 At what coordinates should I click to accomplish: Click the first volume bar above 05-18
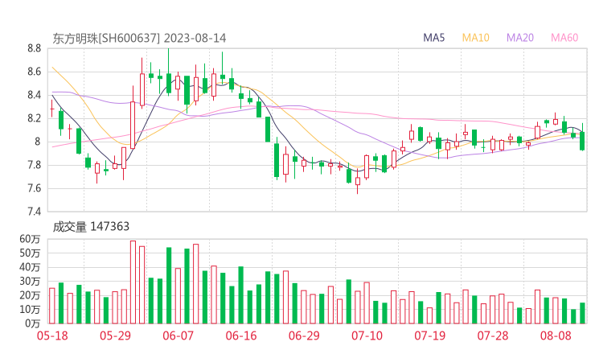52,306
